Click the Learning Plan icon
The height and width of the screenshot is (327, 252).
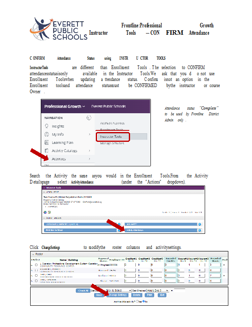click(46, 142)
